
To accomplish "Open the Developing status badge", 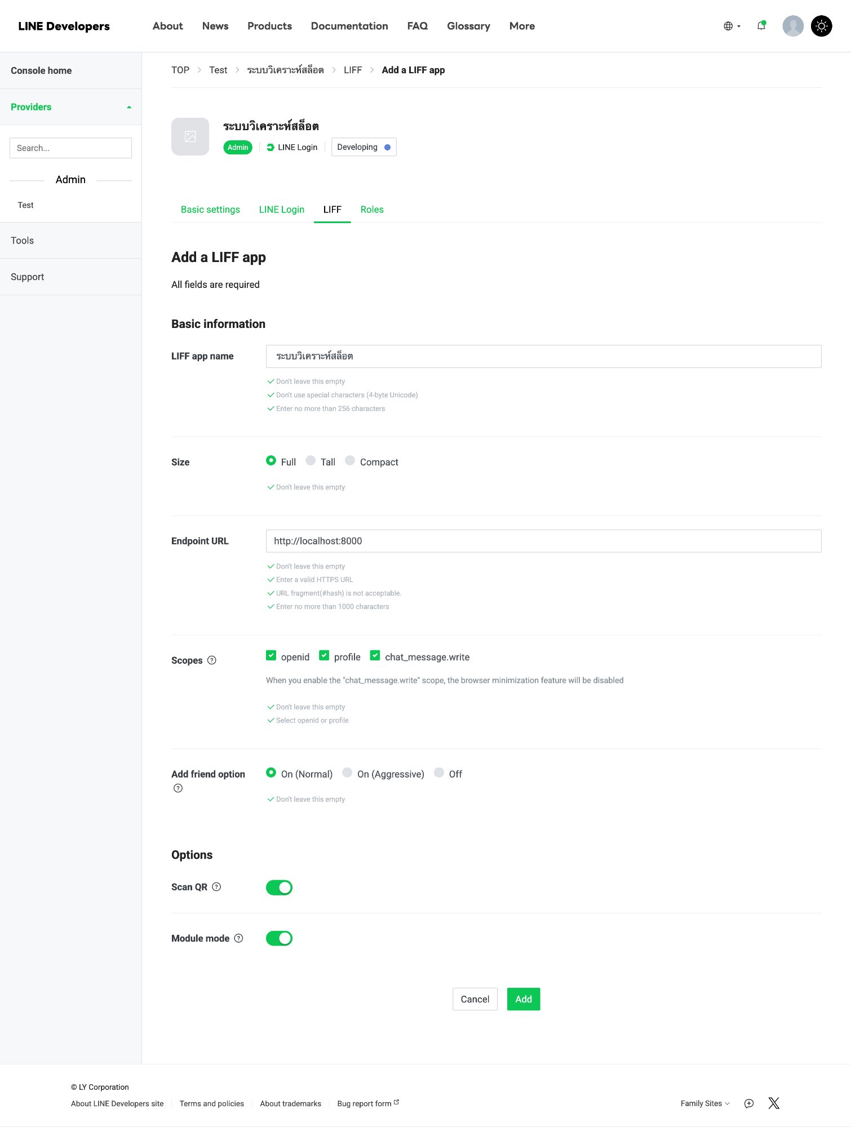I will [x=364, y=147].
